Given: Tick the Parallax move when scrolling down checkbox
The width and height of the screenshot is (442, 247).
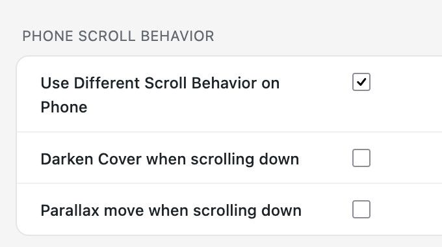Looking at the screenshot, I should [x=361, y=209].
